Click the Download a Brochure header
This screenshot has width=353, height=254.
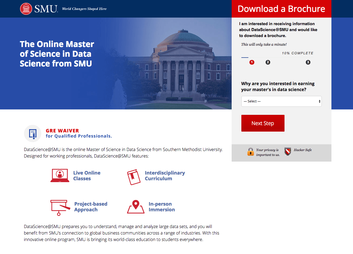coord(282,9)
